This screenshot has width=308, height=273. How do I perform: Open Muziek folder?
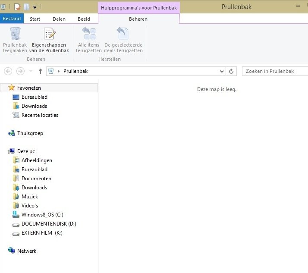point(30,197)
